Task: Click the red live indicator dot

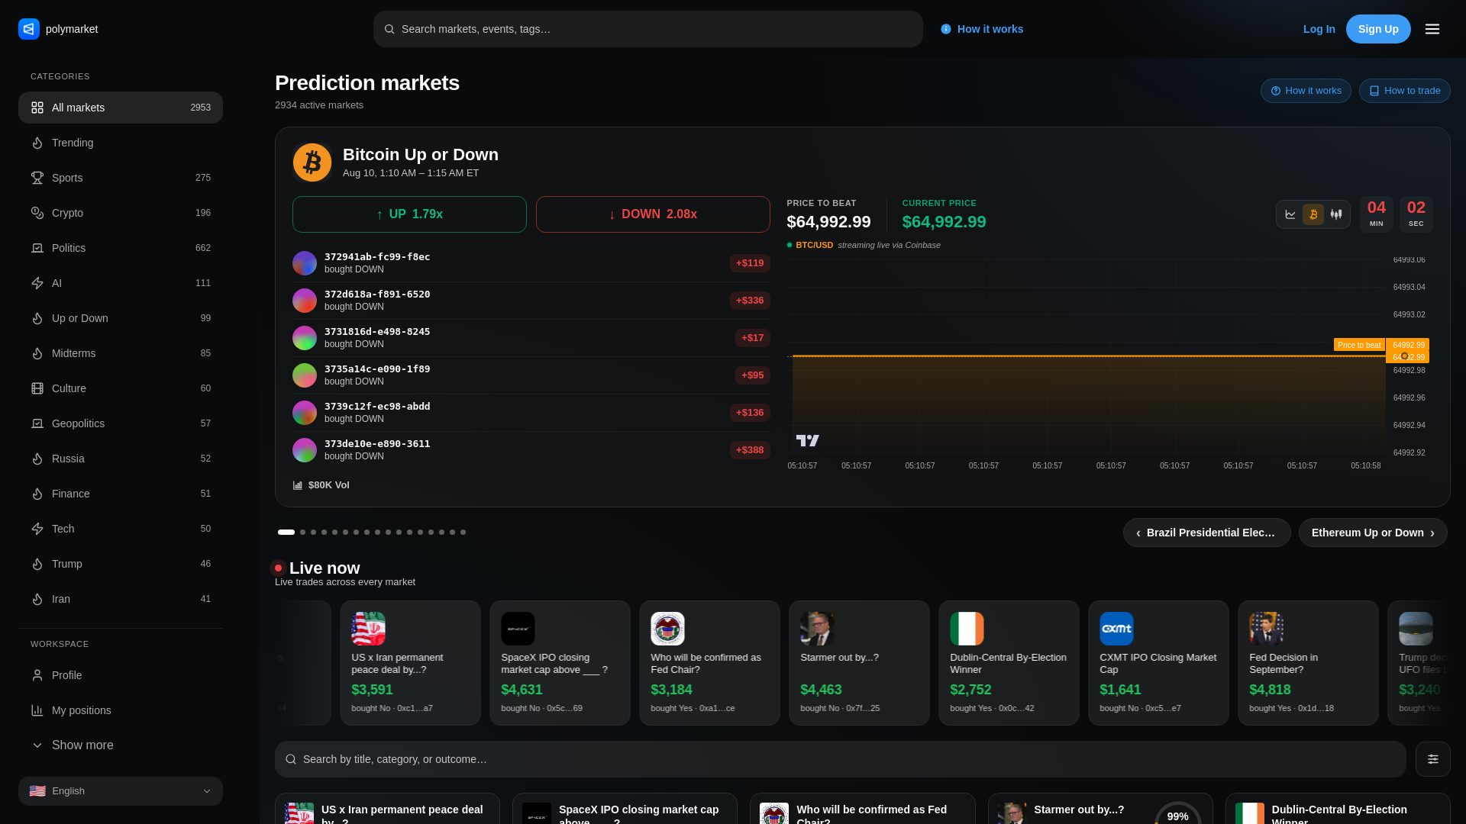Action: (278, 568)
